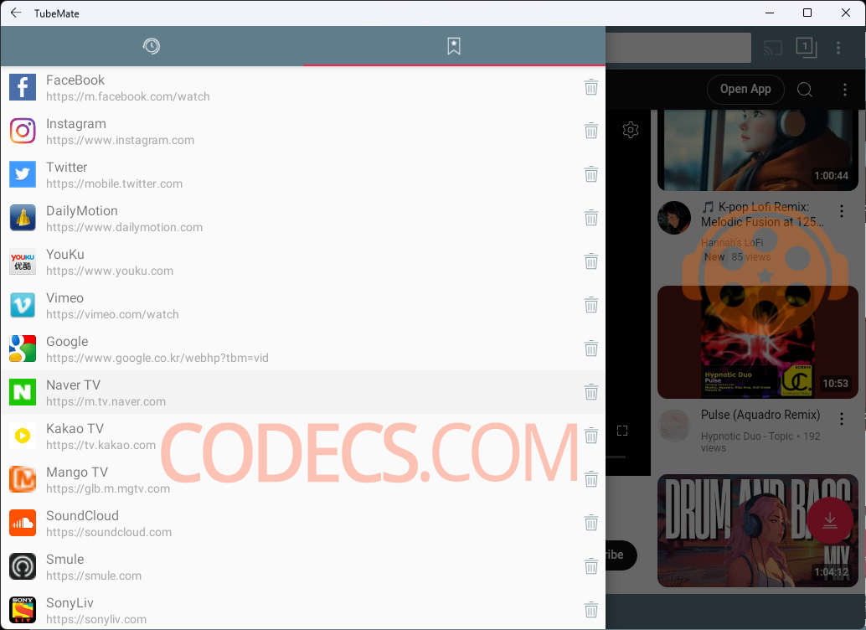
Task: Click the cast screen icon
Action: [x=773, y=48]
